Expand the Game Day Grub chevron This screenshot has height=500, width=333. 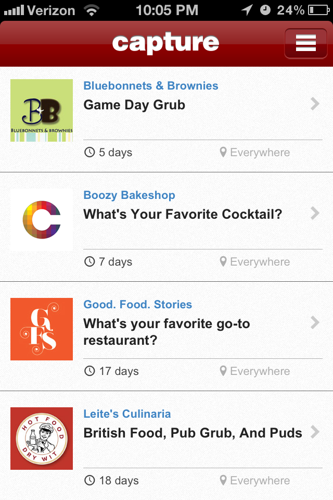(x=314, y=104)
